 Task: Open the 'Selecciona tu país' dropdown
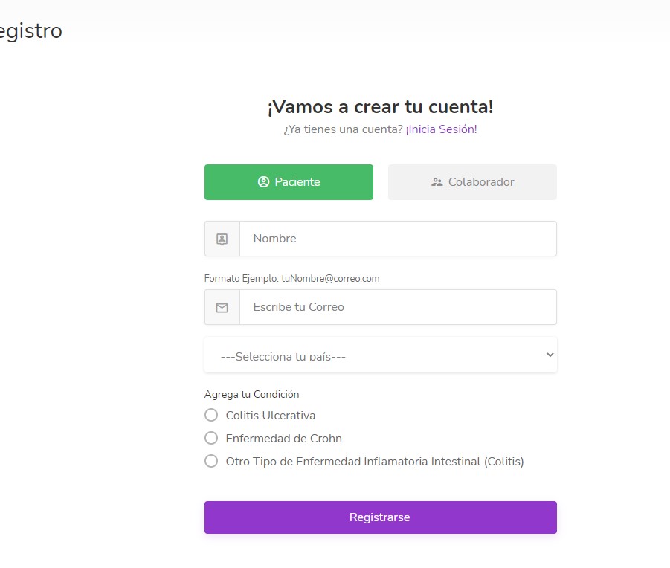click(380, 355)
